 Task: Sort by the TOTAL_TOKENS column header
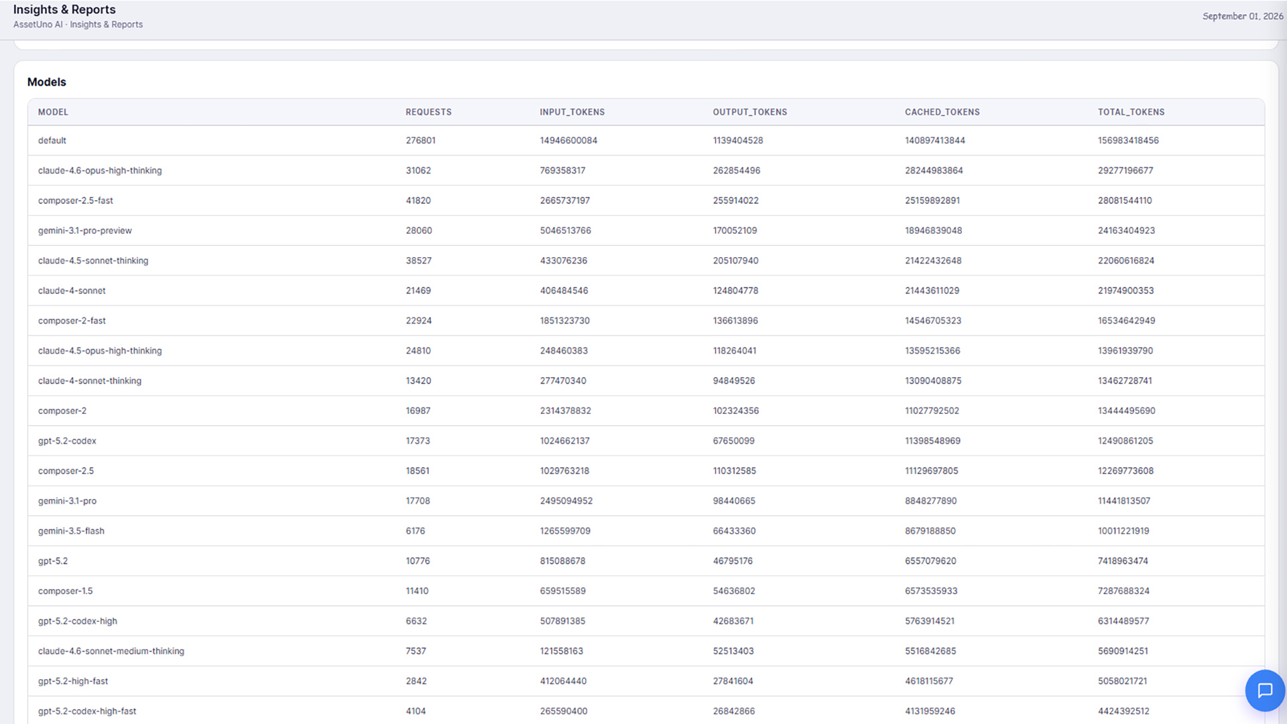tap(1131, 112)
